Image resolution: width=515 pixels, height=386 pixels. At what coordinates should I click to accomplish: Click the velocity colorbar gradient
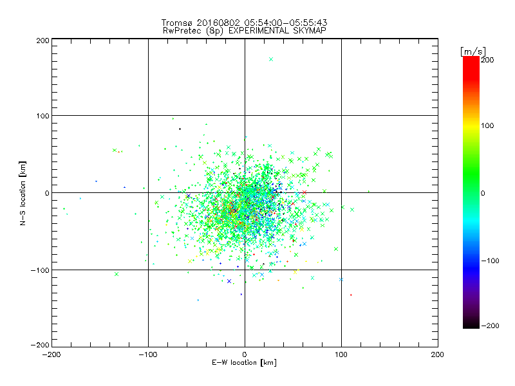click(471, 192)
